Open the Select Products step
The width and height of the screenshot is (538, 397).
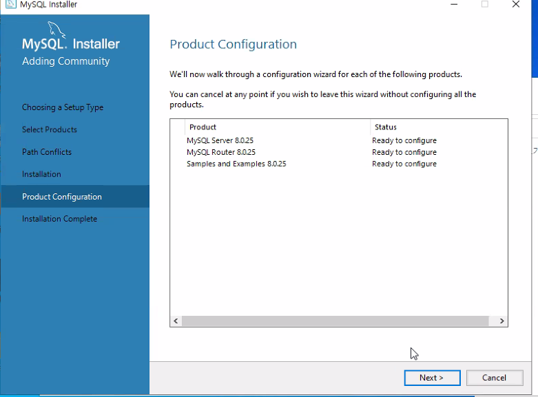[x=50, y=129]
